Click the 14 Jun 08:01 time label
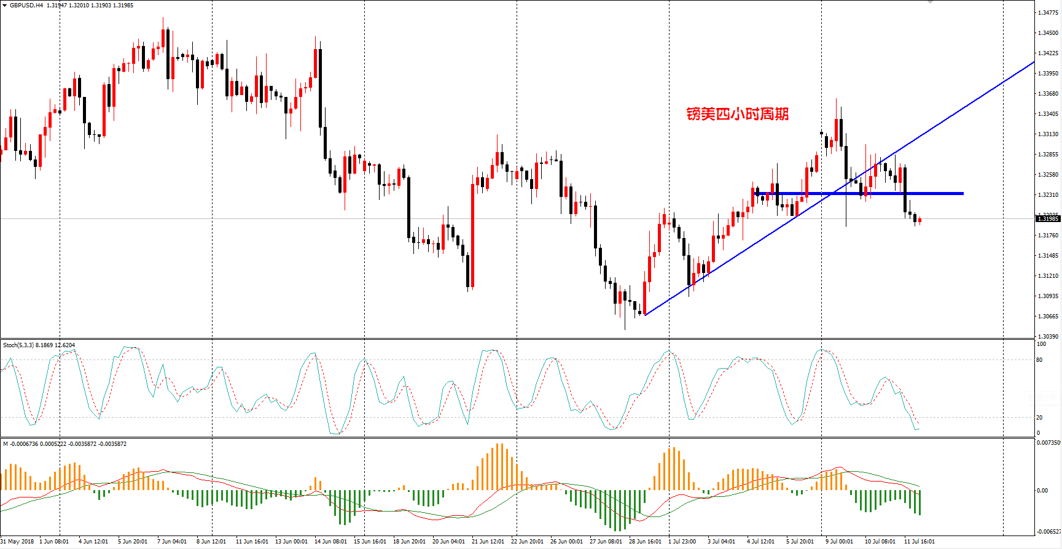 330,542
